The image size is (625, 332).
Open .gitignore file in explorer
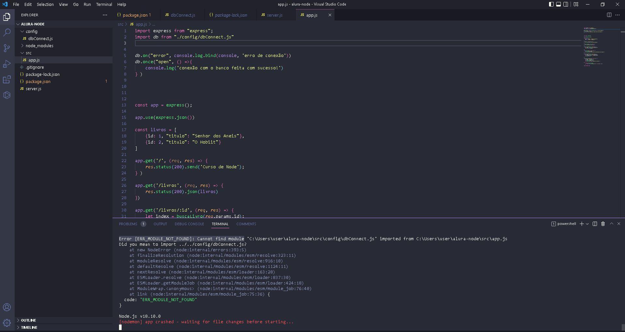point(64,67)
